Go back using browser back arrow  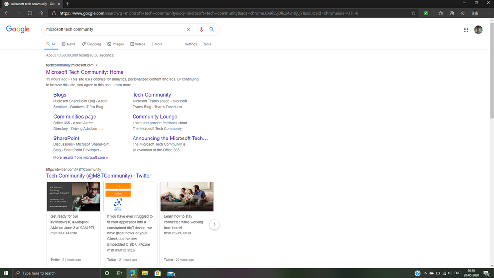click(7, 13)
